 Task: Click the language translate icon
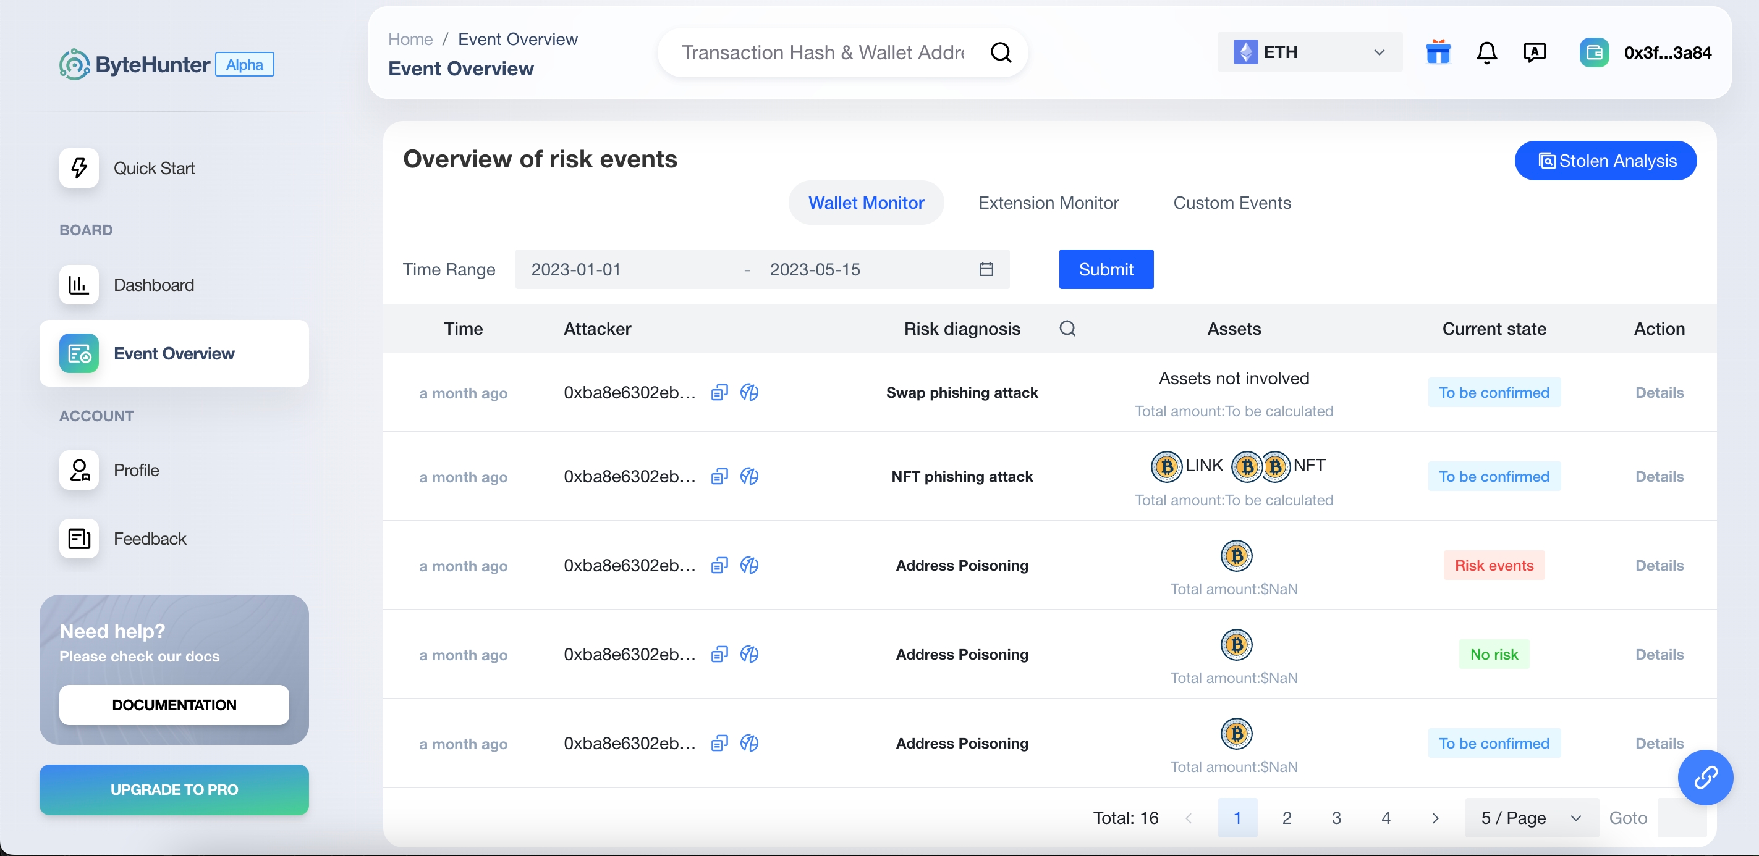[1535, 52]
